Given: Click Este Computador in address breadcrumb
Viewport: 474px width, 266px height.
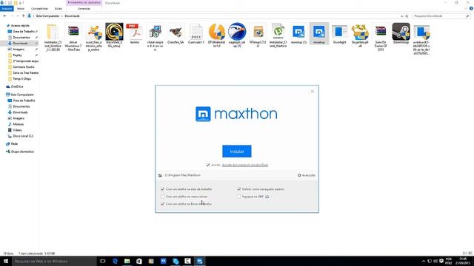Looking at the screenshot, I should coord(47,16).
